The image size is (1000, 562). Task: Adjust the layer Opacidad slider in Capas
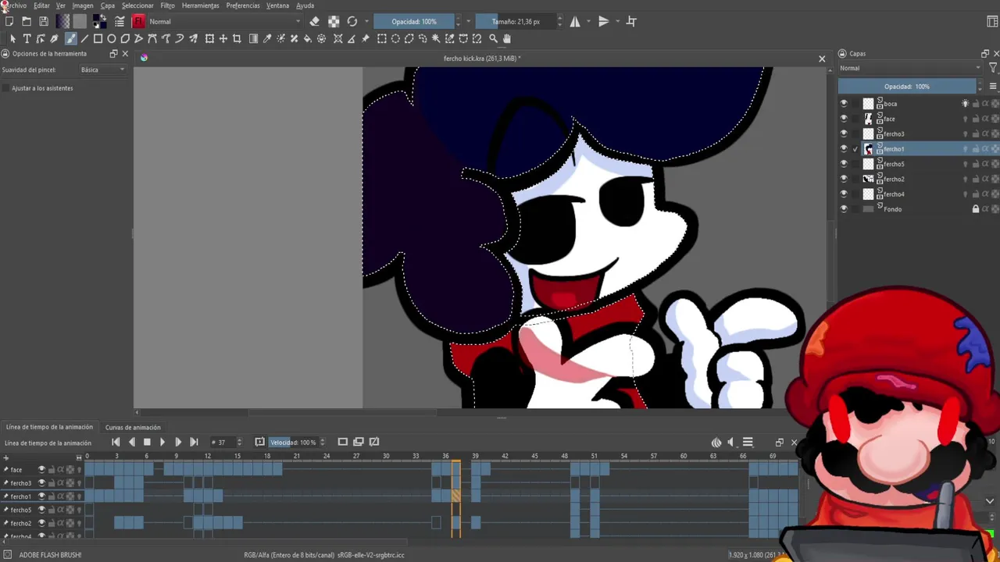click(906, 87)
